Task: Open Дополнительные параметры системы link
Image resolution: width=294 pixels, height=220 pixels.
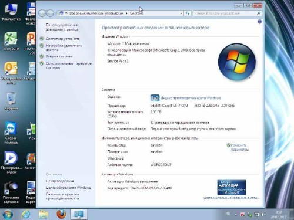Action: point(69,66)
